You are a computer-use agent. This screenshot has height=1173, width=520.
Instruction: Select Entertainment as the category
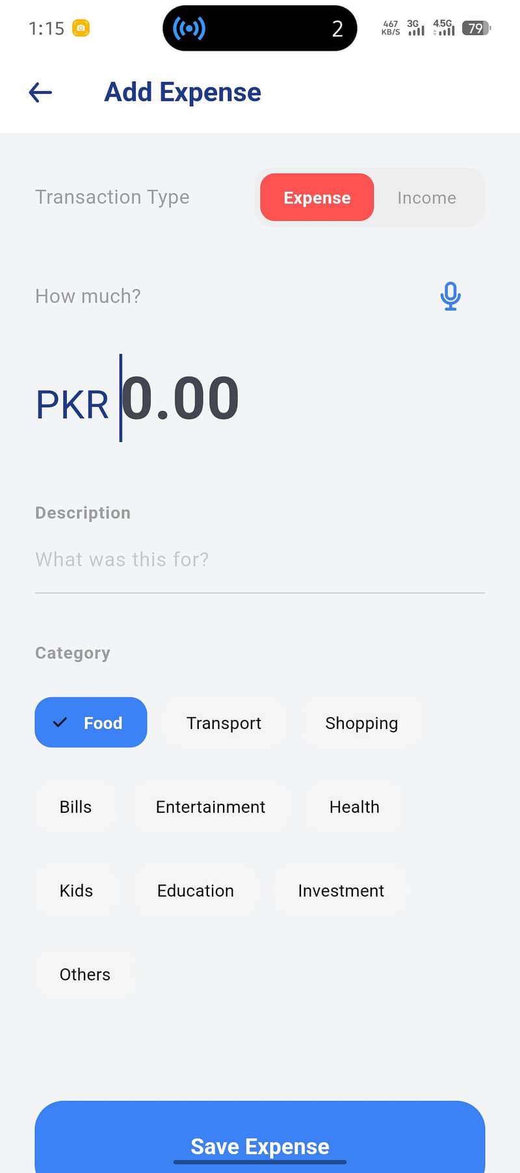pos(211,807)
